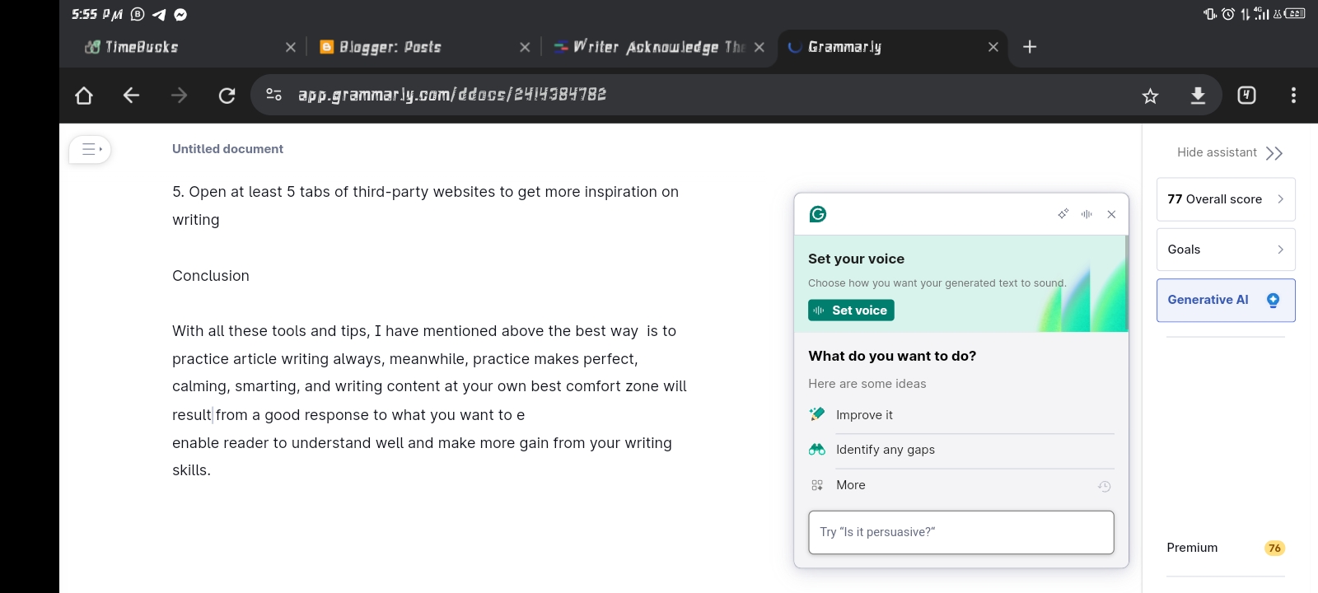This screenshot has width=1318, height=593.
Task: Open the document sidebar menu icon
Action: (90, 149)
